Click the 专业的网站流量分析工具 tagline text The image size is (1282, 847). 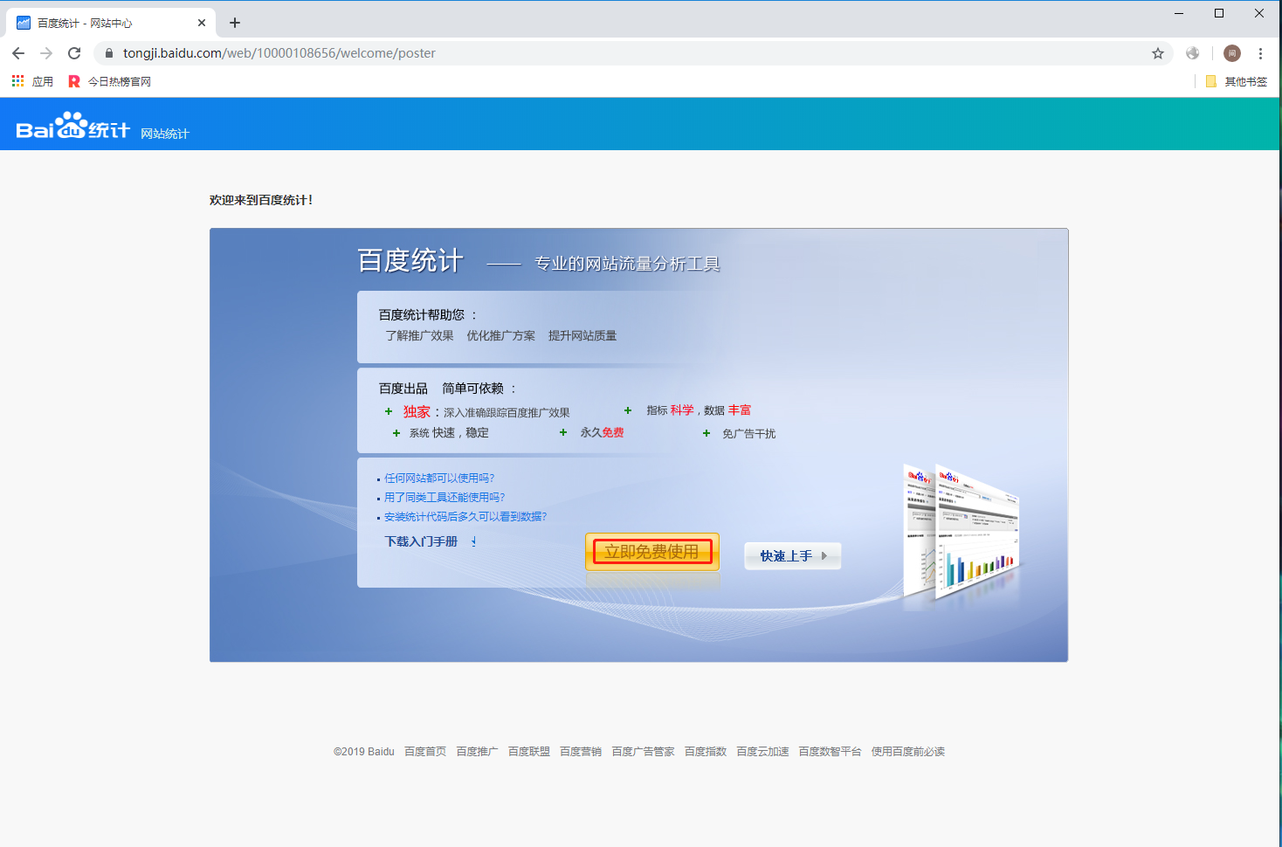pyautogui.click(x=627, y=264)
